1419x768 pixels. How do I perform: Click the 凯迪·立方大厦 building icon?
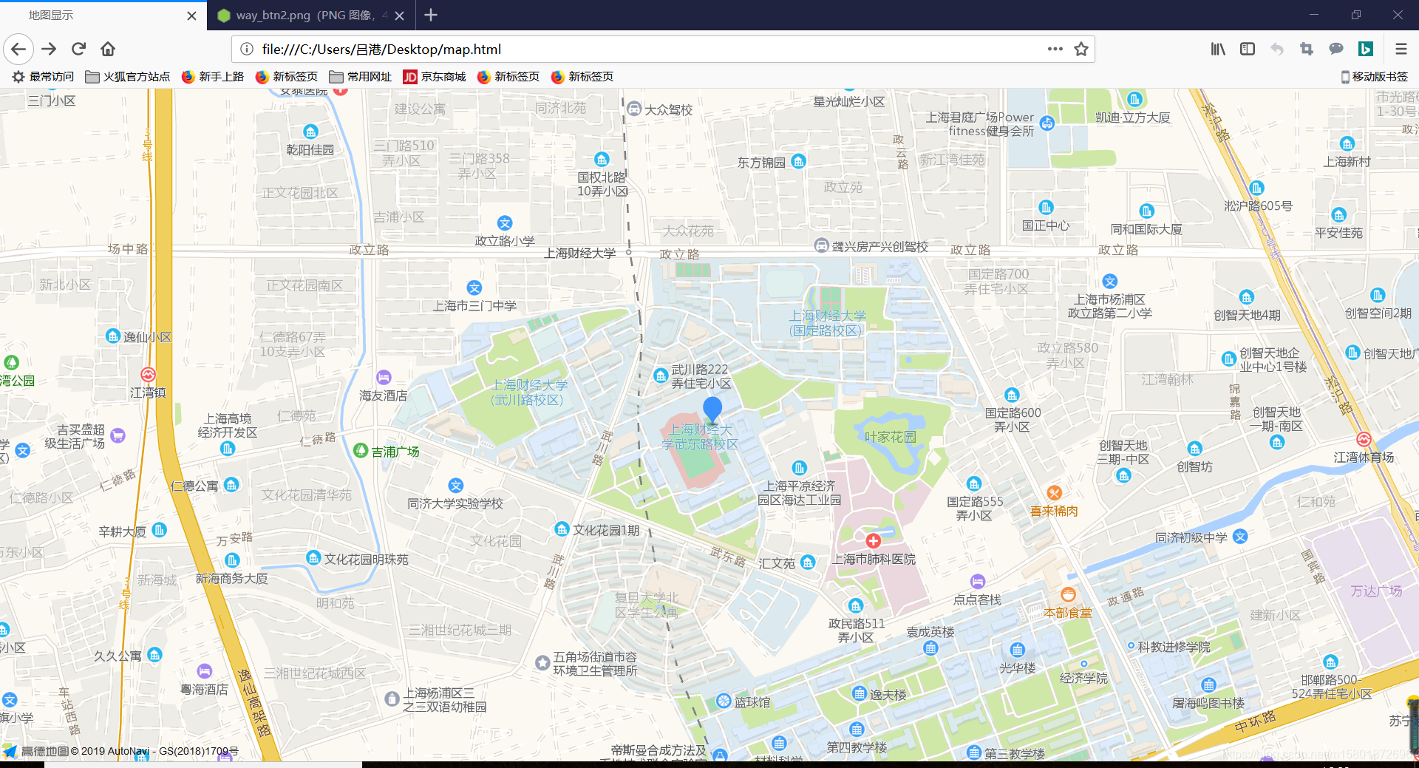1134,99
